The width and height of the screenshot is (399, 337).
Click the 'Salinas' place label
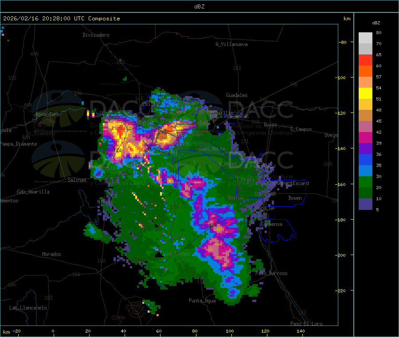77,180
